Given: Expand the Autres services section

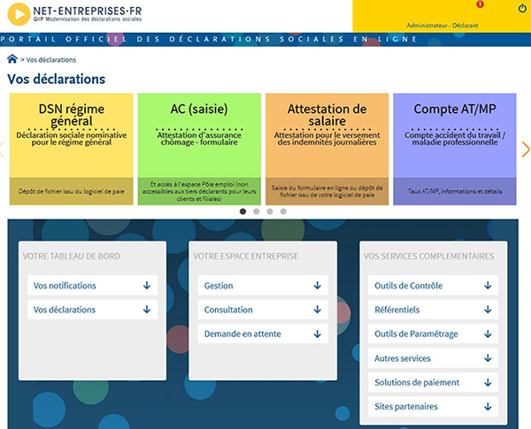Looking at the screenshot, I should click(433, 358).
